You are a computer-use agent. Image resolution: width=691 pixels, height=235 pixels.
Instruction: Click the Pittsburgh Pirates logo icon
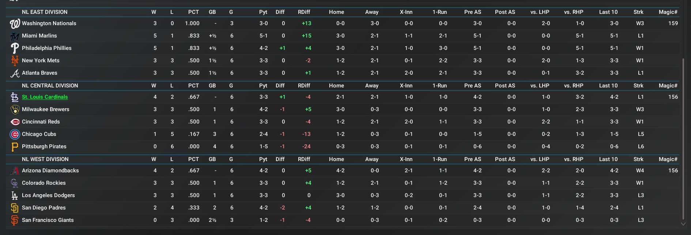[15, 147]
